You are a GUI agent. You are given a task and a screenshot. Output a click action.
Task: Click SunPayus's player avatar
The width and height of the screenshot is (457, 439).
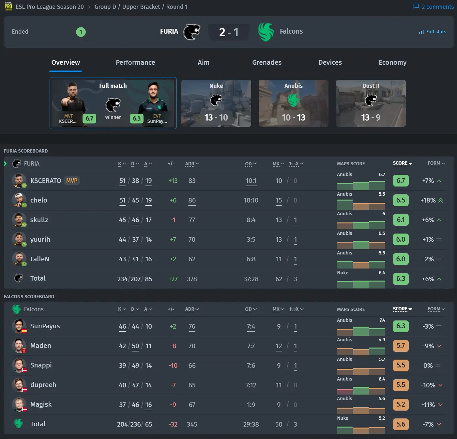coord(19,326)
